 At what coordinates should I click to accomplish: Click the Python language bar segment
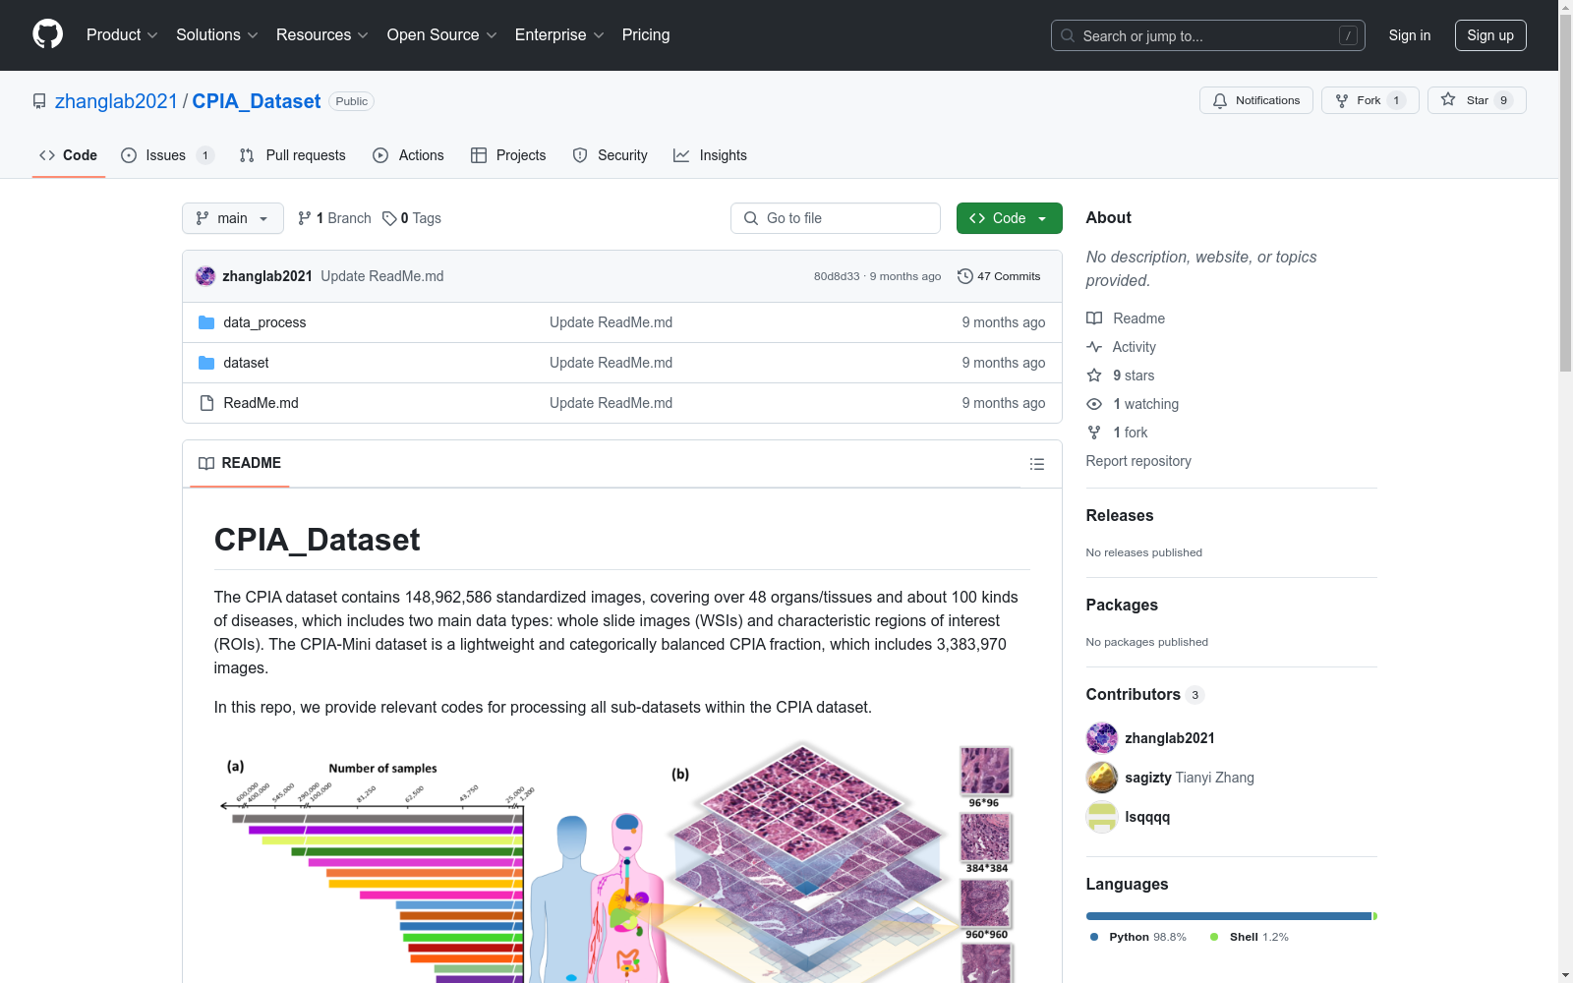click(1227, 916)
